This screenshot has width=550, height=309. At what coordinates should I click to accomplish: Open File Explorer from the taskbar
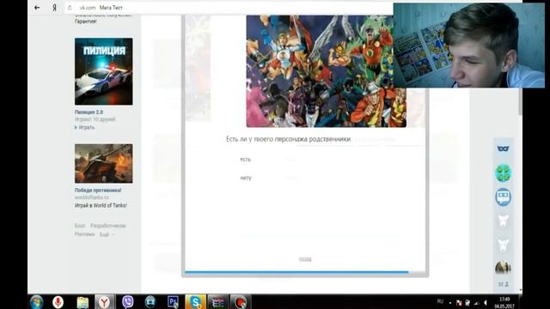(x=82, y=302)
